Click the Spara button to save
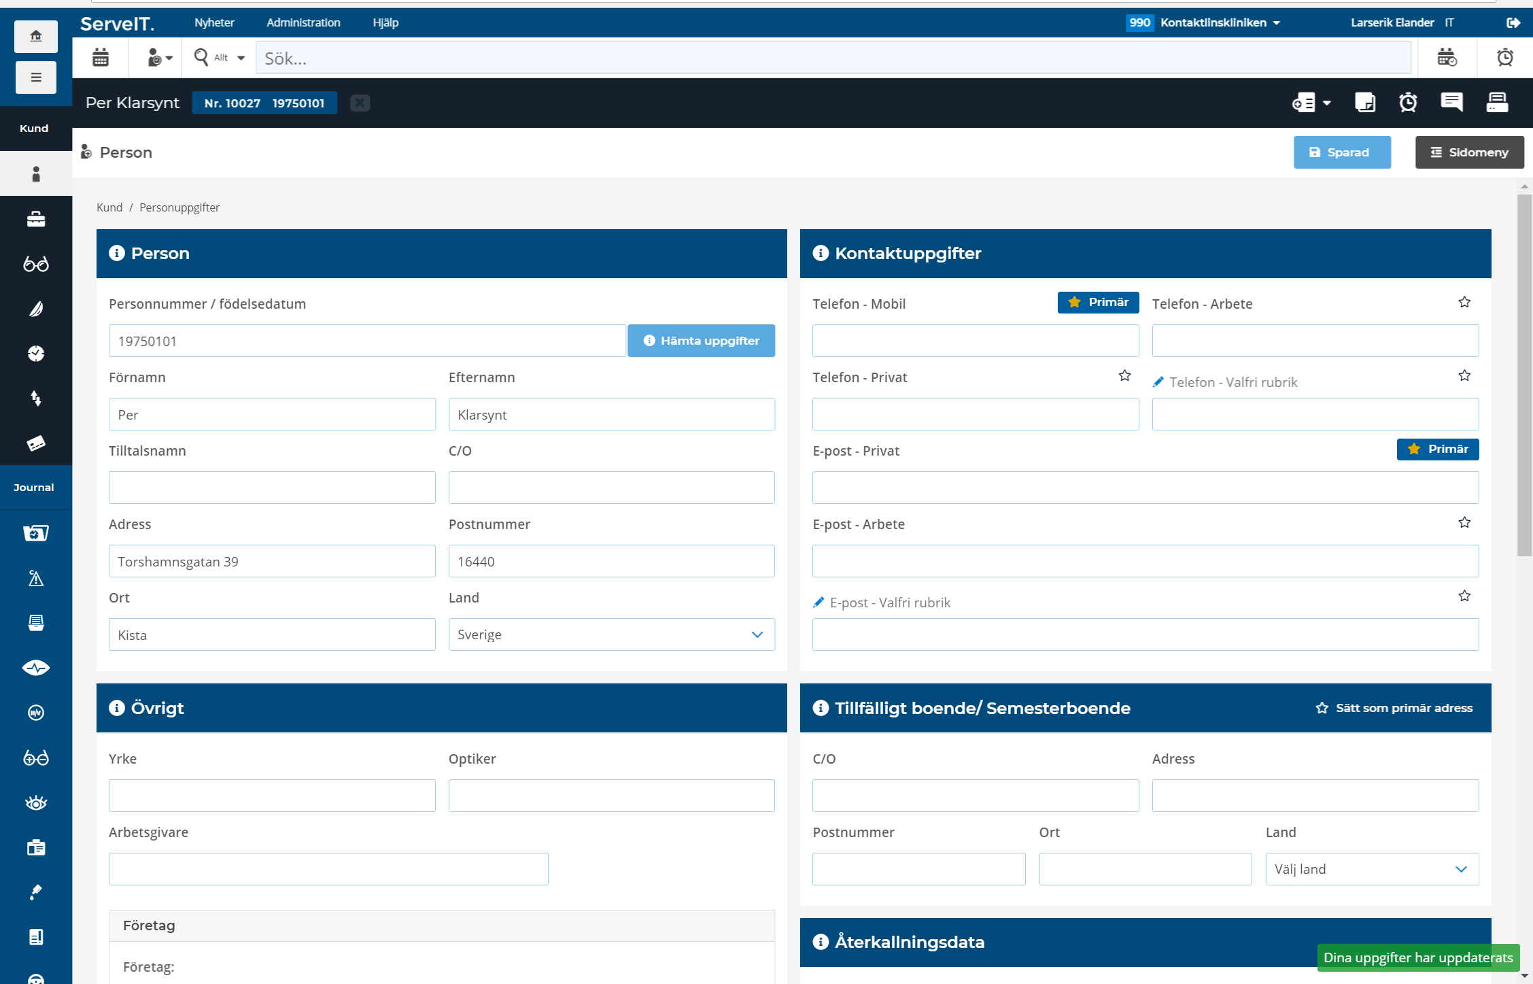 [1341, 152]
